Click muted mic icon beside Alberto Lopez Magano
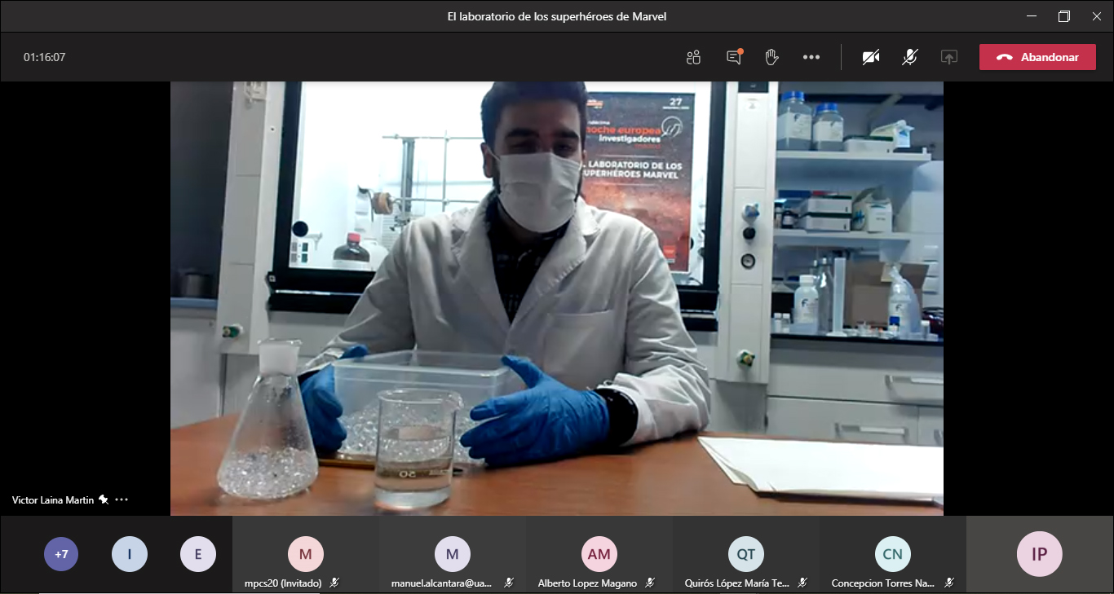The height and width of the screenshot is (594, 1114). click(650, 583)
